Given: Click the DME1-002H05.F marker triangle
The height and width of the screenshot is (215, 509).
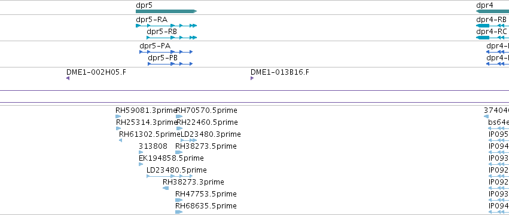Looking at the screenshot, I should pyautogui.click(x=68, y=78).
